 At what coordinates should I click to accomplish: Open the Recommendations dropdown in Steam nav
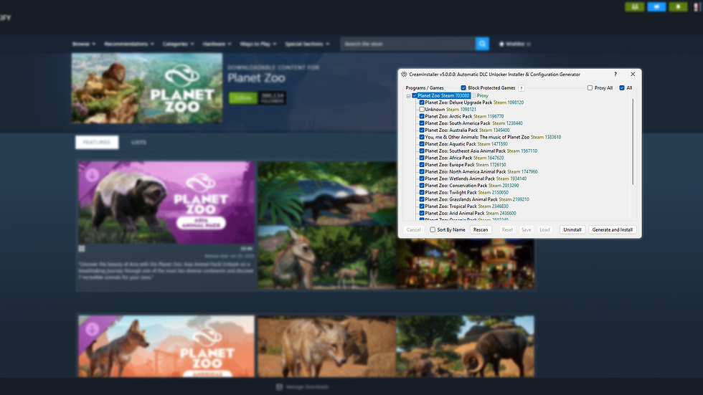pyautogui.click(x=129, y=44)
